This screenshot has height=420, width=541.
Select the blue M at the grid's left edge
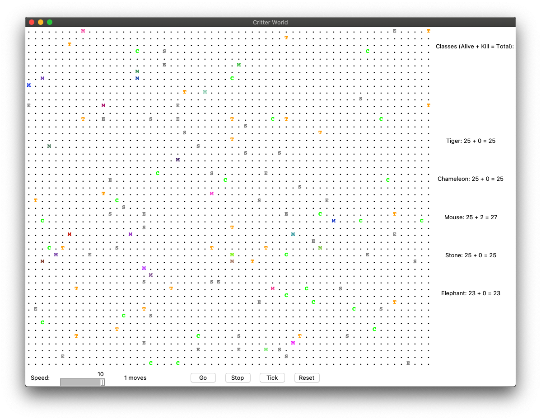tap(29, 85)
